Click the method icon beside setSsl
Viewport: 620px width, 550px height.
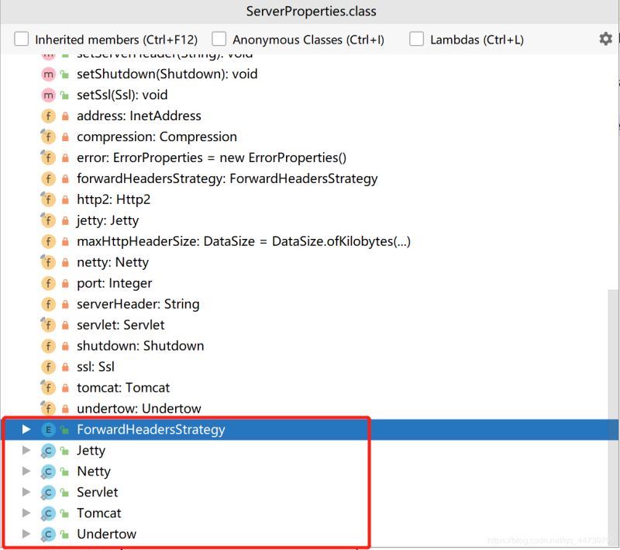pos(47,95)
